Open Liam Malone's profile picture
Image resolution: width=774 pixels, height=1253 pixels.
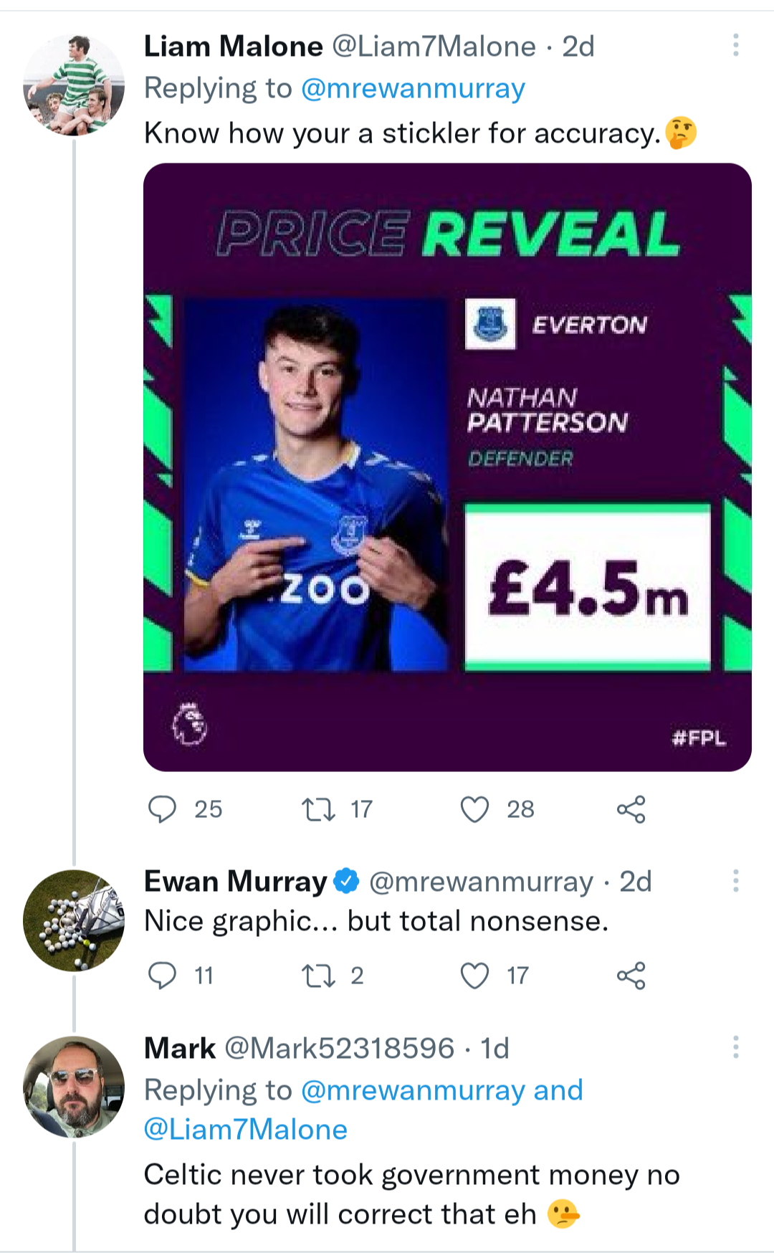coord(74,85)
